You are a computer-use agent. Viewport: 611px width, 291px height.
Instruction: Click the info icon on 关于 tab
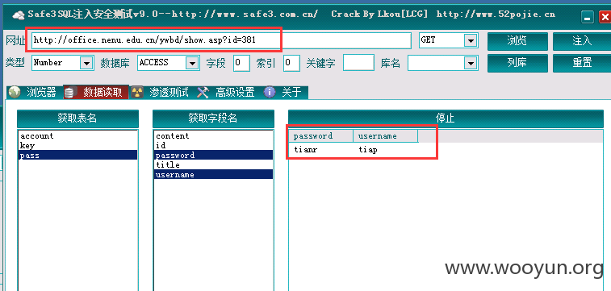point(270,92)
